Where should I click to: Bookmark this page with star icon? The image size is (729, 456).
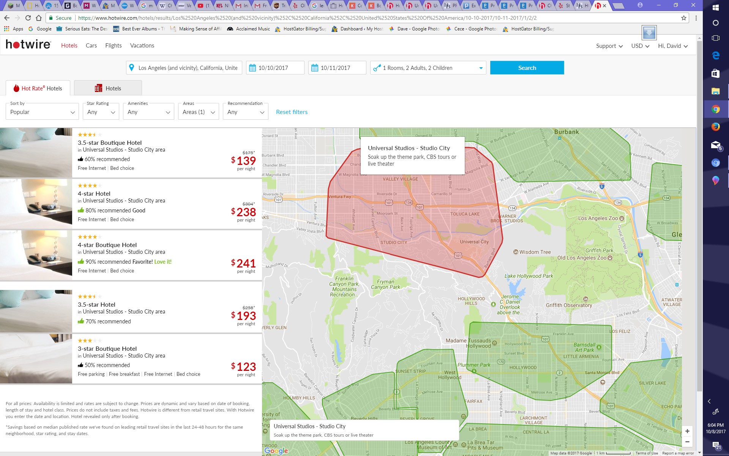point(683,18)
